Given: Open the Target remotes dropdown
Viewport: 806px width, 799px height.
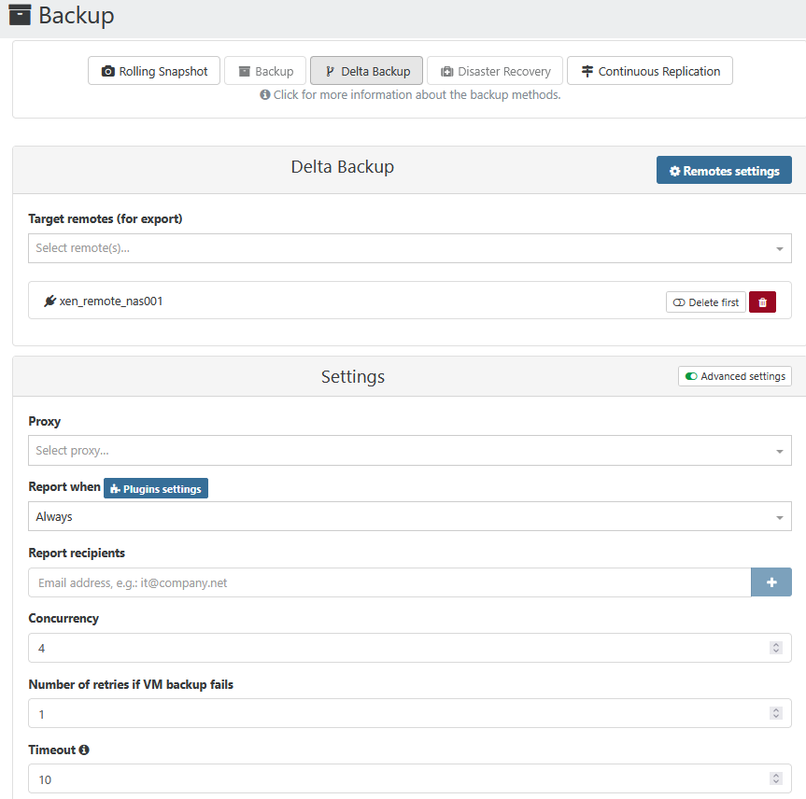Looking at the screenshot, I should pos(410,248).
